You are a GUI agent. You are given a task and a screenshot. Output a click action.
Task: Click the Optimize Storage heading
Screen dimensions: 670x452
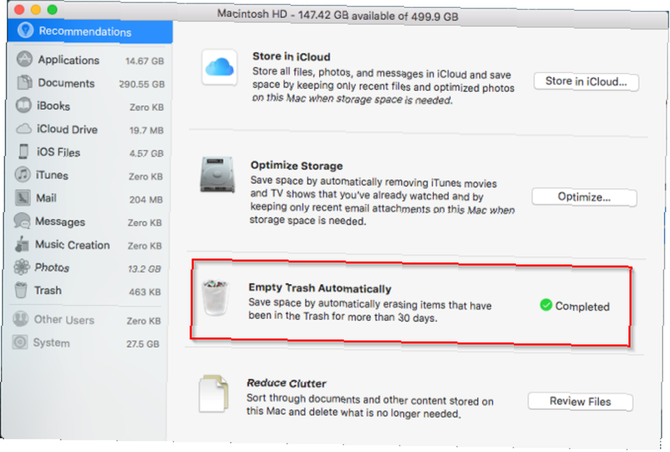tap(297, 165)
